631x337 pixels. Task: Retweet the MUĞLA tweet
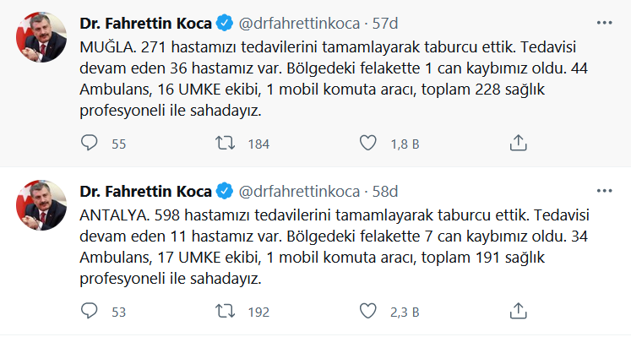tap(225, 143)
